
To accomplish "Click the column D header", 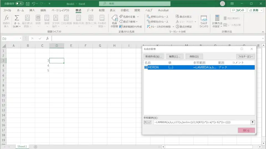I will tap(57, 46).
